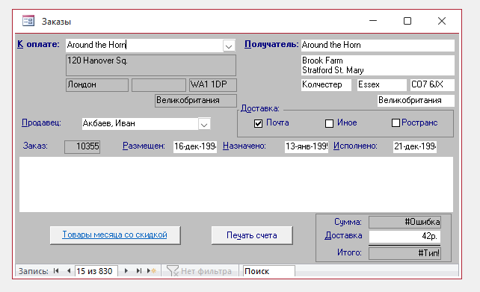Click the Размещен date field

pos(195,147)
